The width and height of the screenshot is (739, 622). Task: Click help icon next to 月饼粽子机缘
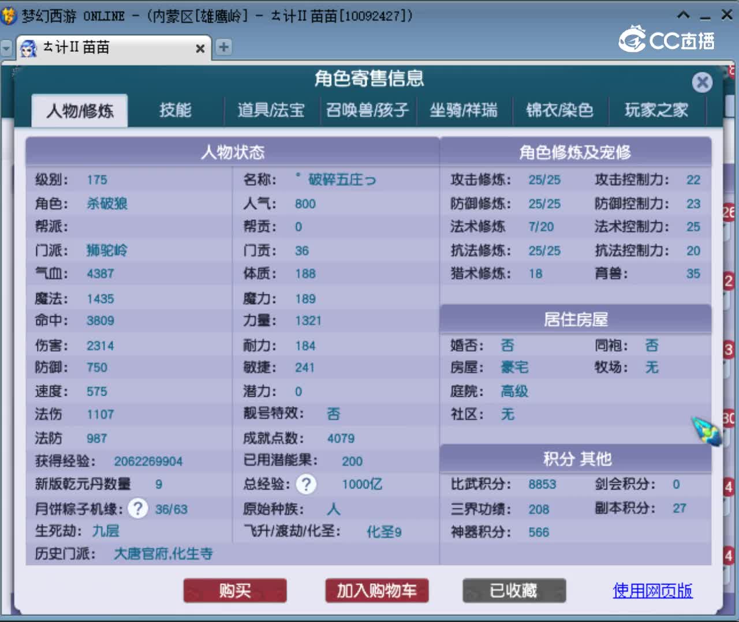pos(138,508)
